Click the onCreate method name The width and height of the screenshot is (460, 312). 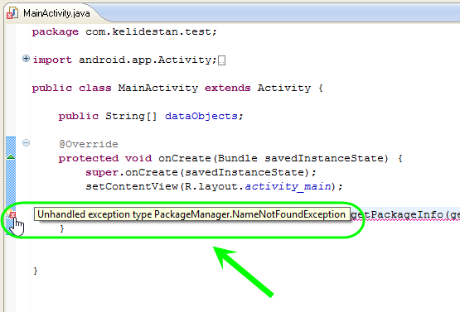[x=185, y=158]
